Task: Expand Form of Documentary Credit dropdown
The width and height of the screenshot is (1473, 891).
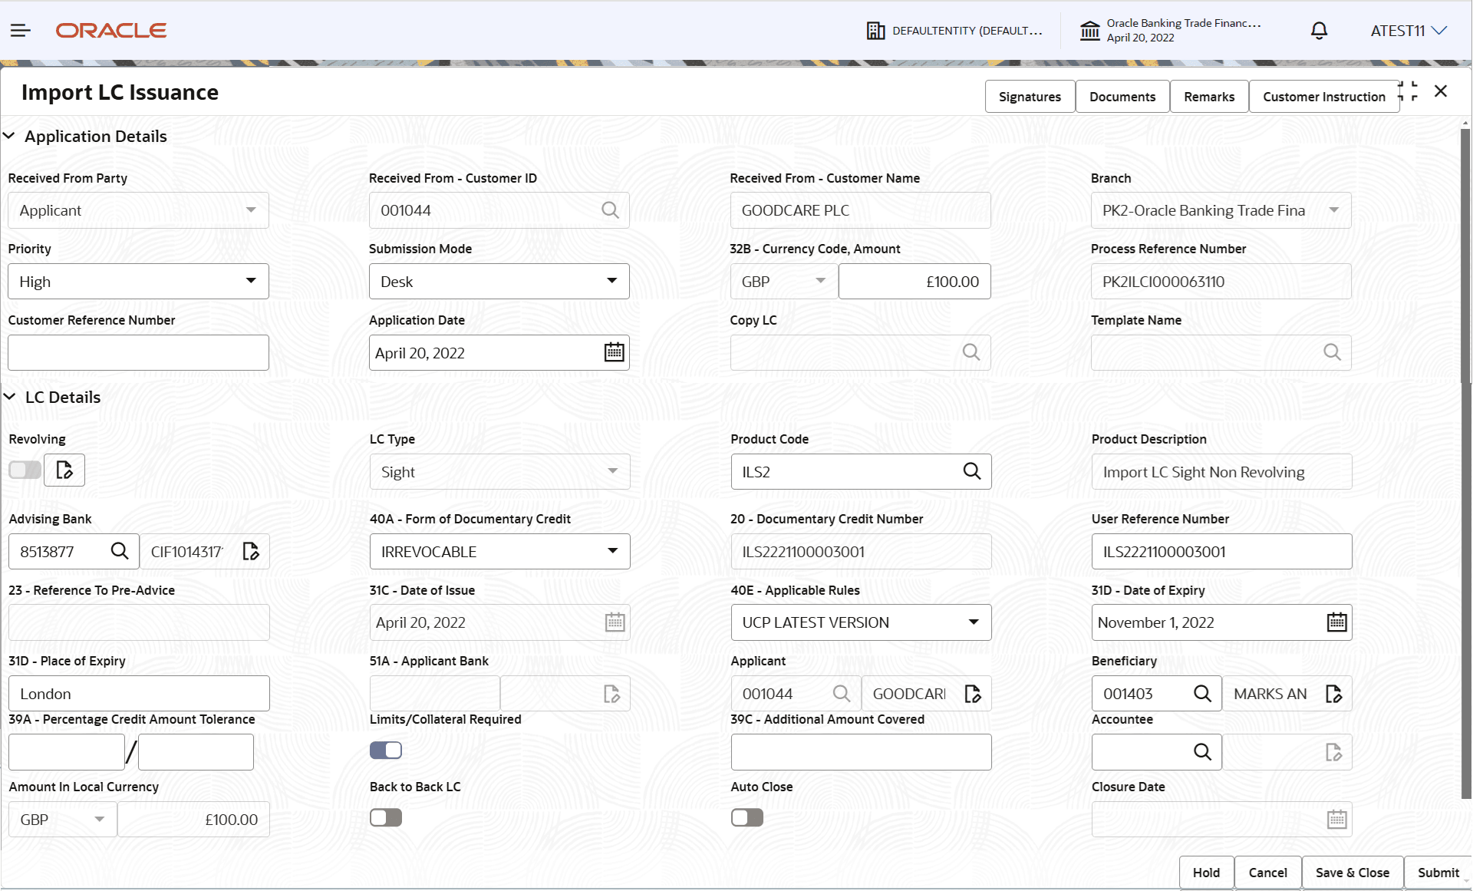Action: pyautogui.click(x=499, y=552)
